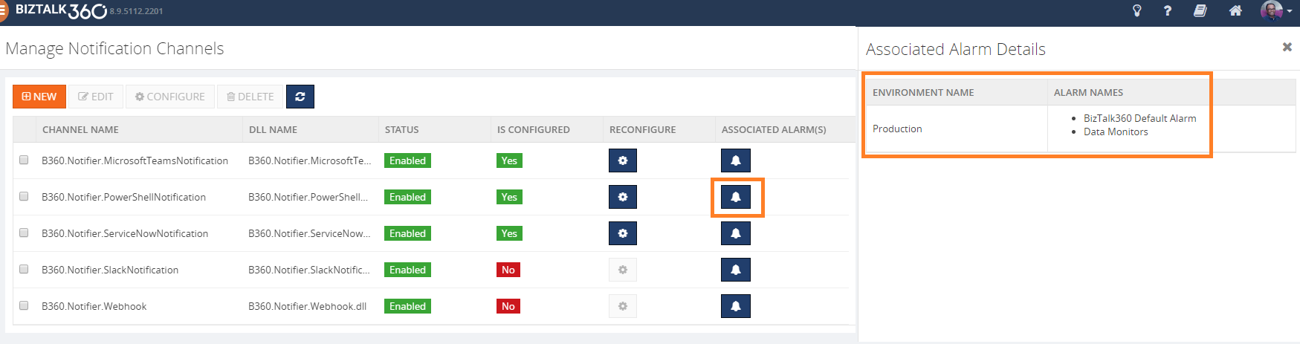Click the Webhook reconfigure gear
The height and width of the screenshot is (344, 1300).
[623, 306]
